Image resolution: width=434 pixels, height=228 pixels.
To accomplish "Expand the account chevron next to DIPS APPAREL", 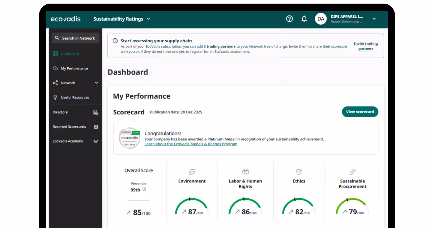I will pos(374,19).
